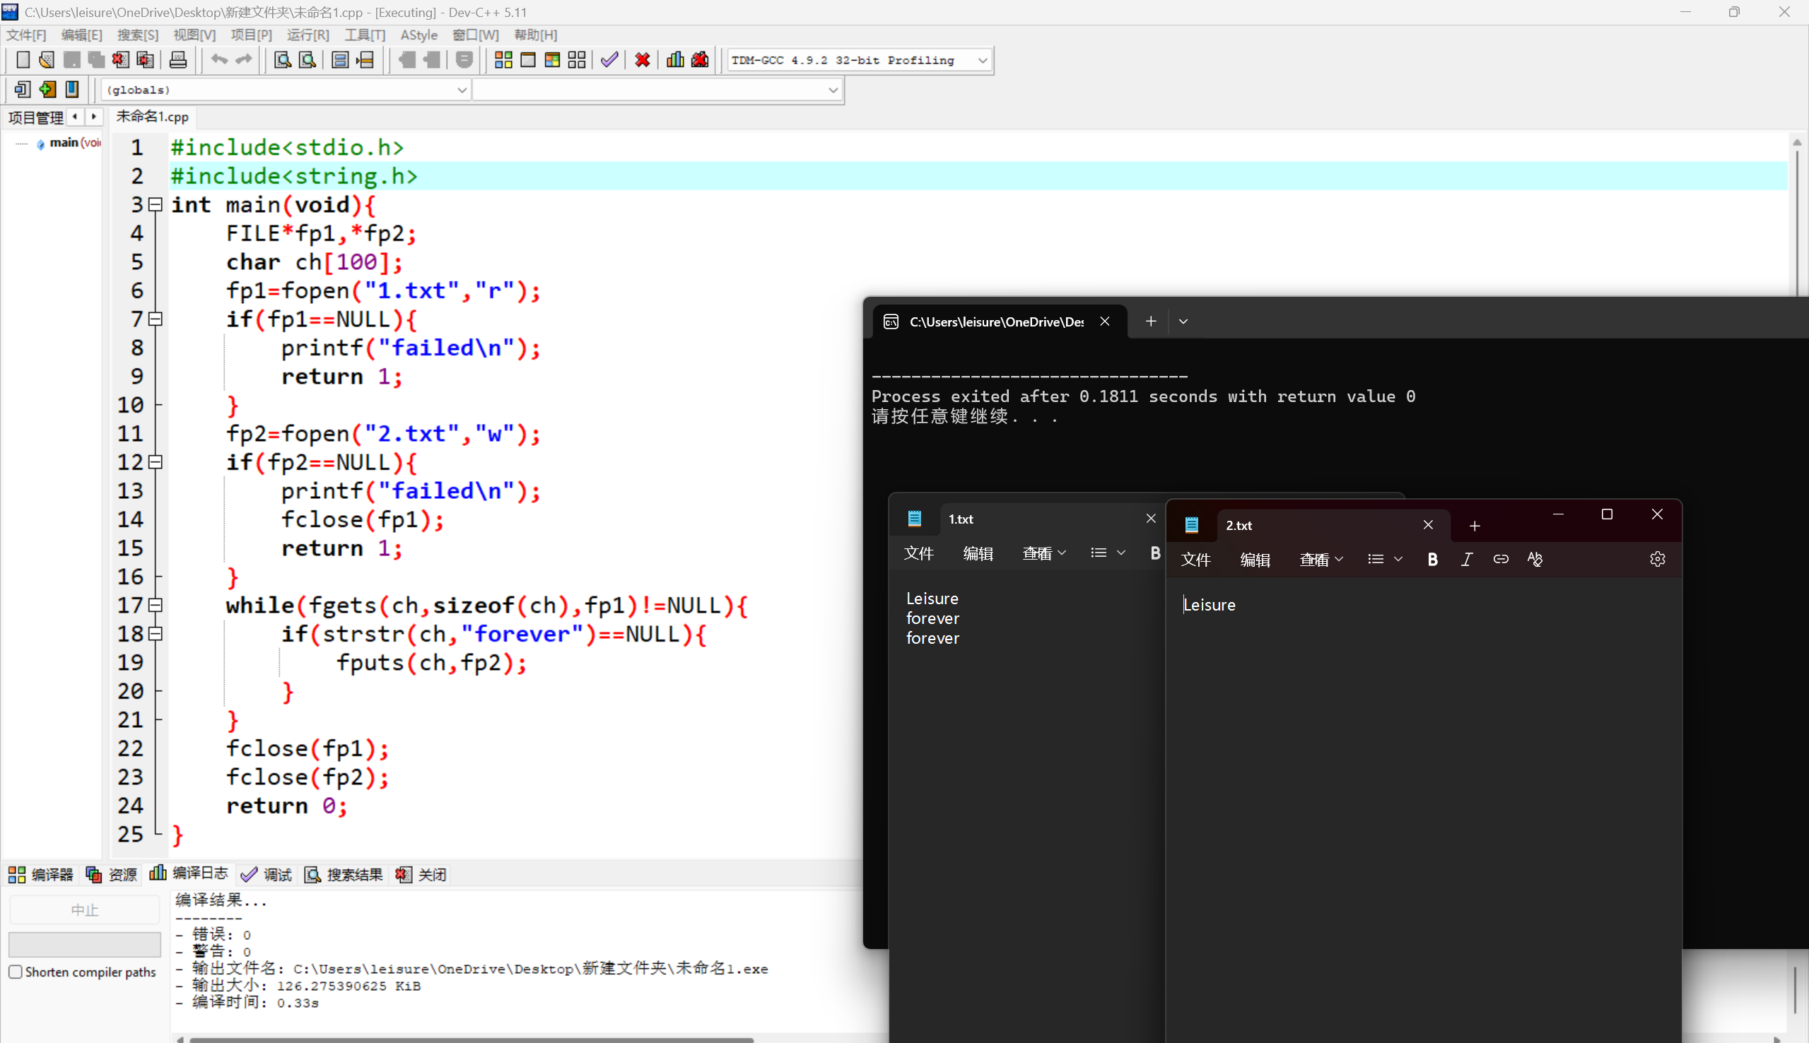Click the 关闭 button in bottom panel
The height and width of the screenshot is (1043, 1809).
[422, 874]
